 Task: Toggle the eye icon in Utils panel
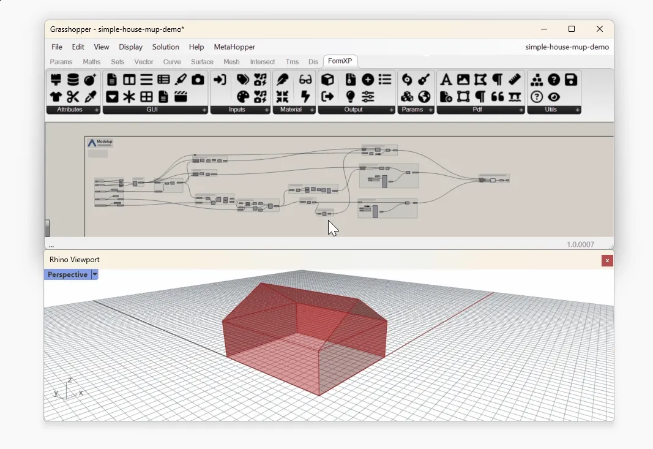coord(554,97)
